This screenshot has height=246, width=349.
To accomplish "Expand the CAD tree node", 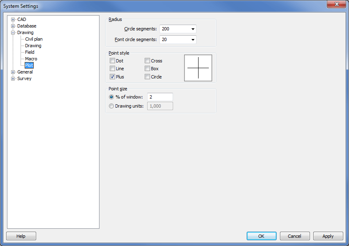I will [13, 20].
